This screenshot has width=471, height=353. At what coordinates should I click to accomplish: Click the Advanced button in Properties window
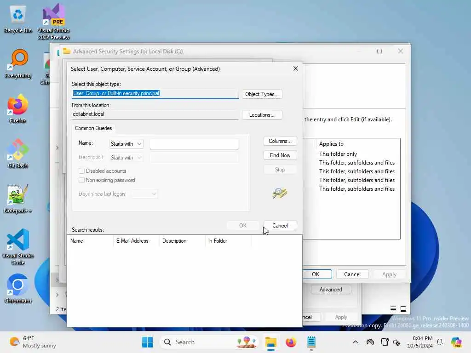coord(331,290)
